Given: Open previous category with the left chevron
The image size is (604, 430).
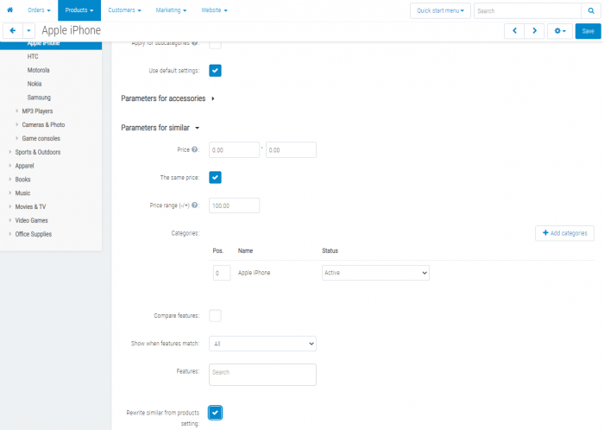Looking at the screenshot, I should (514, 31).
